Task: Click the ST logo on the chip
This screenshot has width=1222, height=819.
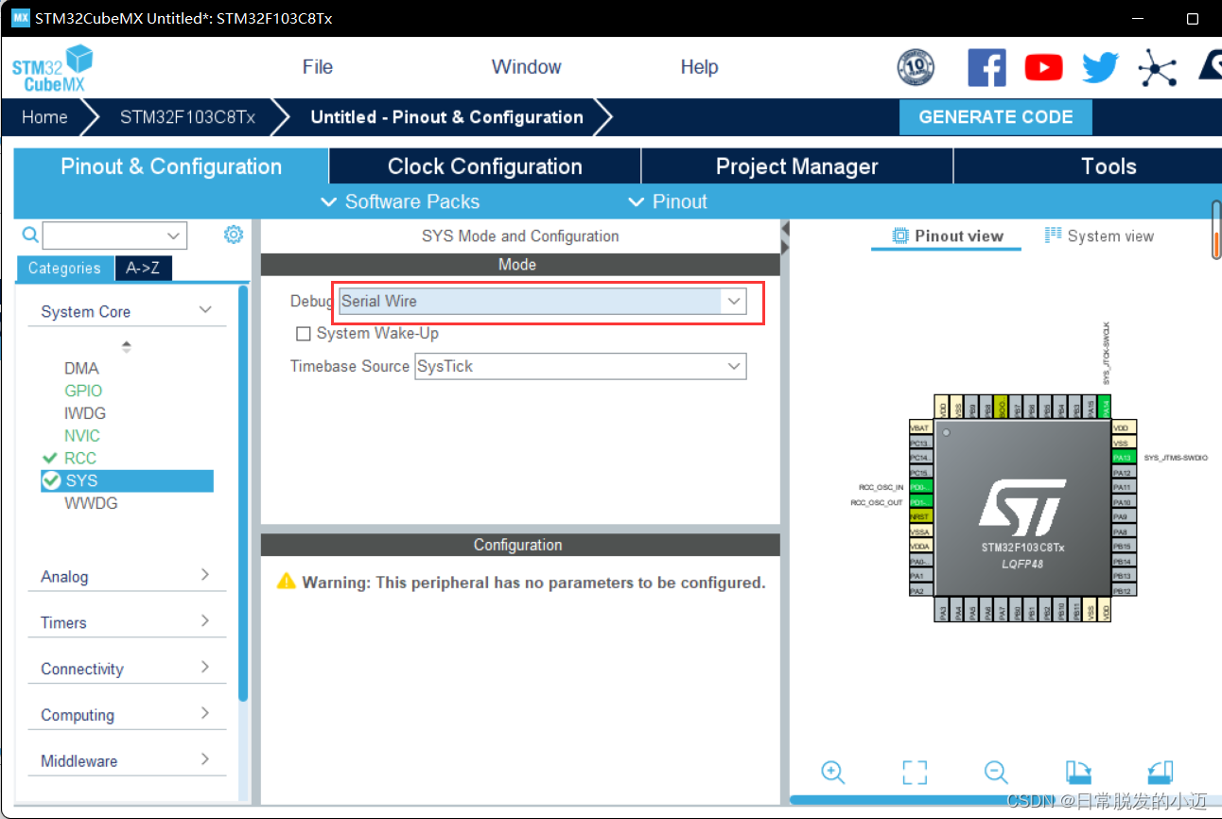Action: tap(1022, 508)
